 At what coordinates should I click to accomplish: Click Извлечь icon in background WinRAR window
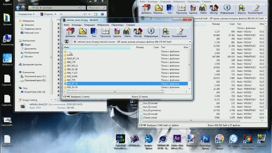click(x=159, y=9)
